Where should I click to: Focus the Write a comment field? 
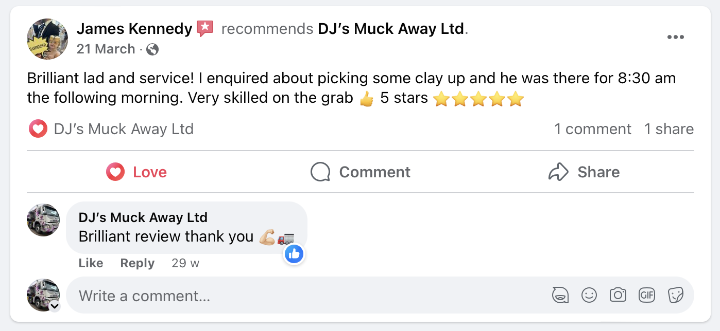[309, 296]
